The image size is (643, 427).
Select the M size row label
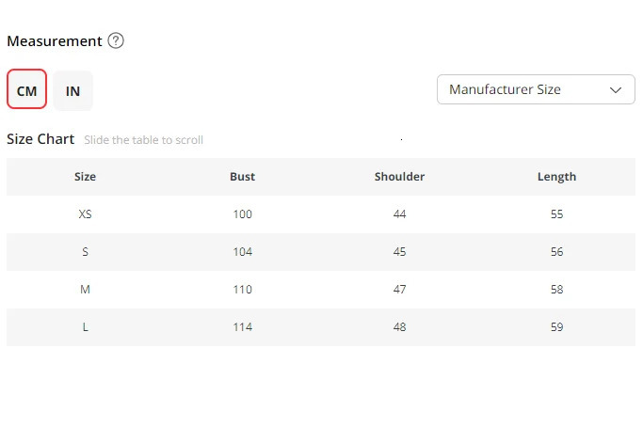click(x=86, y=290)
